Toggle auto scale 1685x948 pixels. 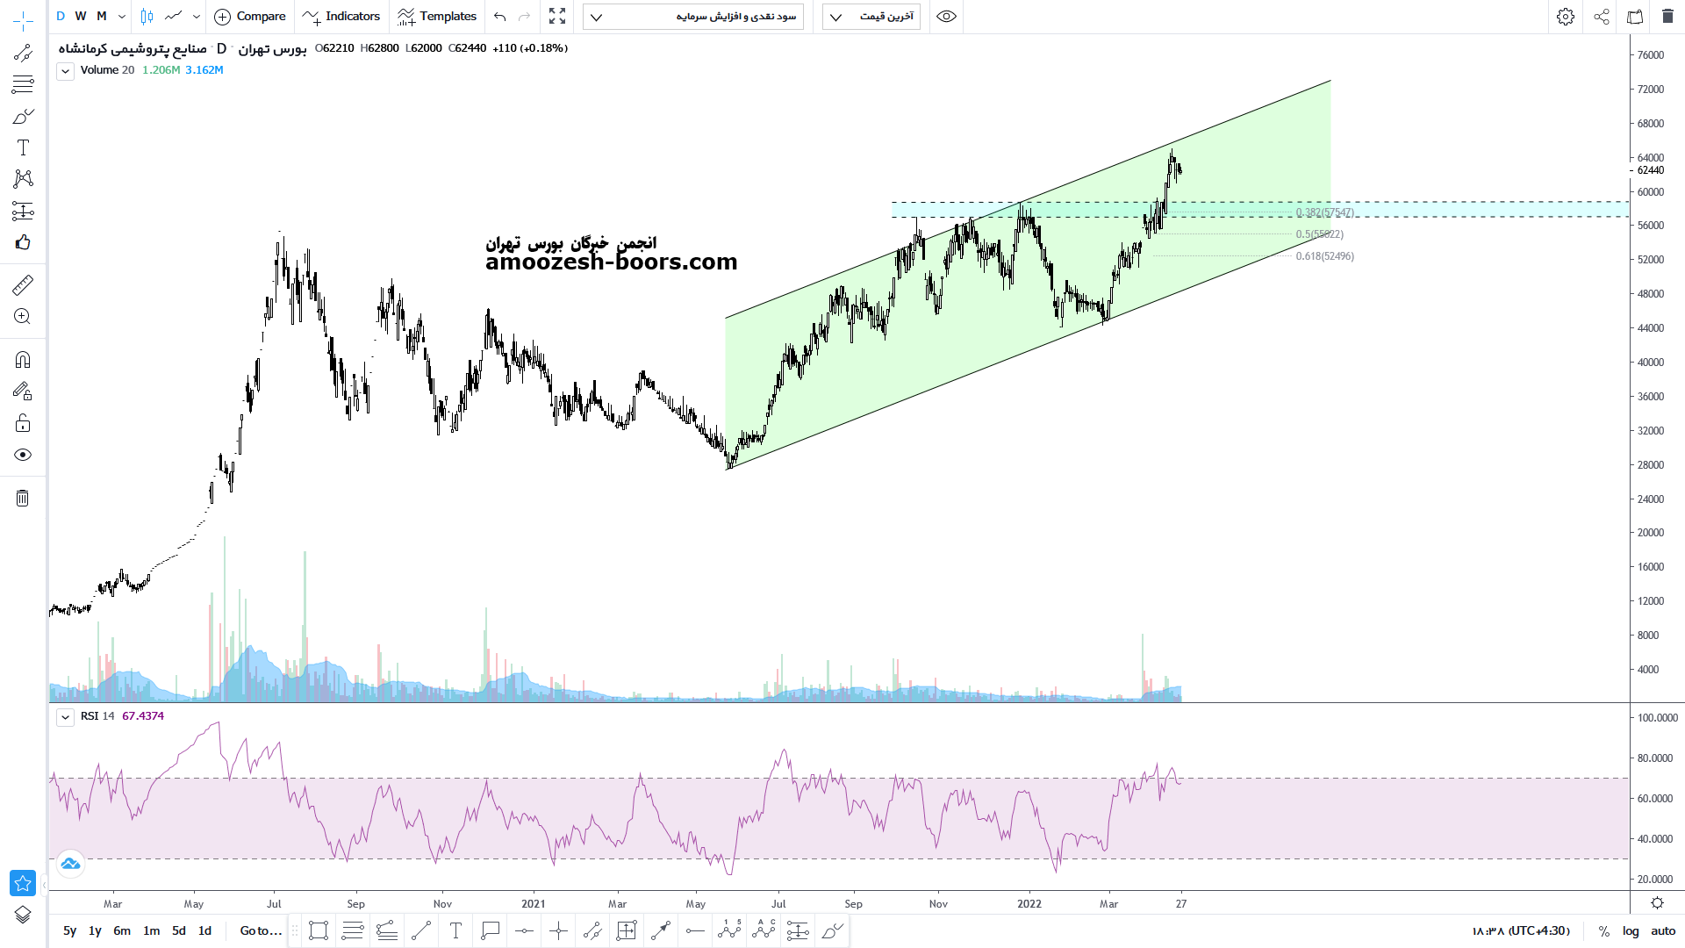(x=1663, y=930)
